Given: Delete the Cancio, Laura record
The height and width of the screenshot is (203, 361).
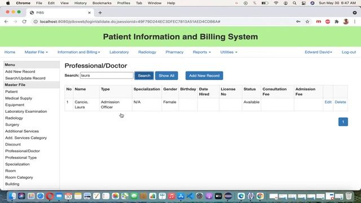Looking at the screenshot, I should (x=340, y=102).
